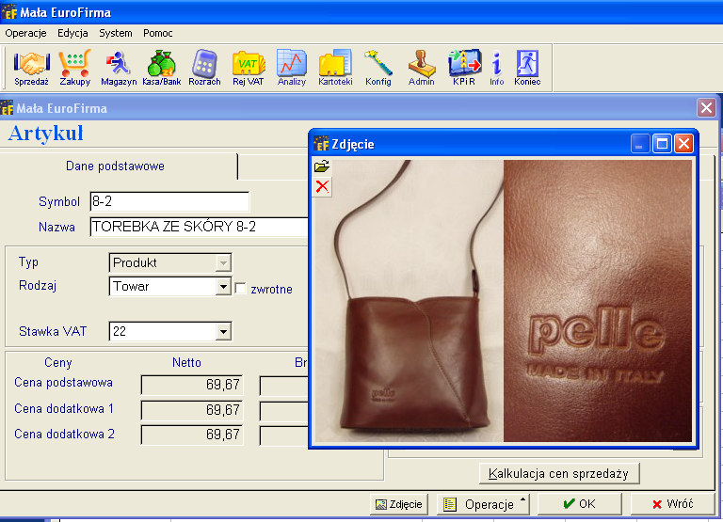Click into the Symbol field
Image resolution: width=723 pixels, height=522 pixels.
pos(169,201)
